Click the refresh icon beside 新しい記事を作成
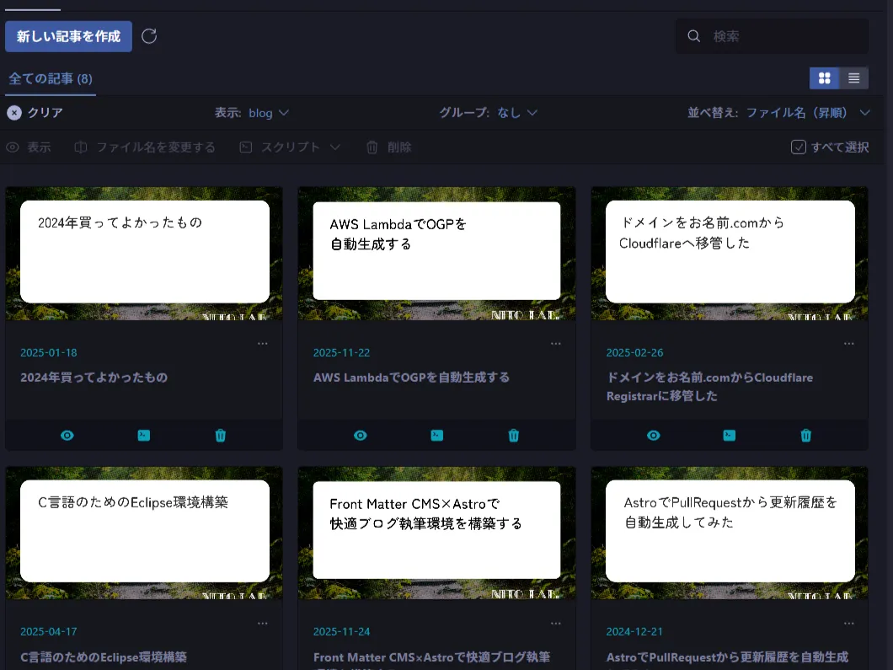The height and width of the screenshot is (670, 893). click(x=149, y=36)
